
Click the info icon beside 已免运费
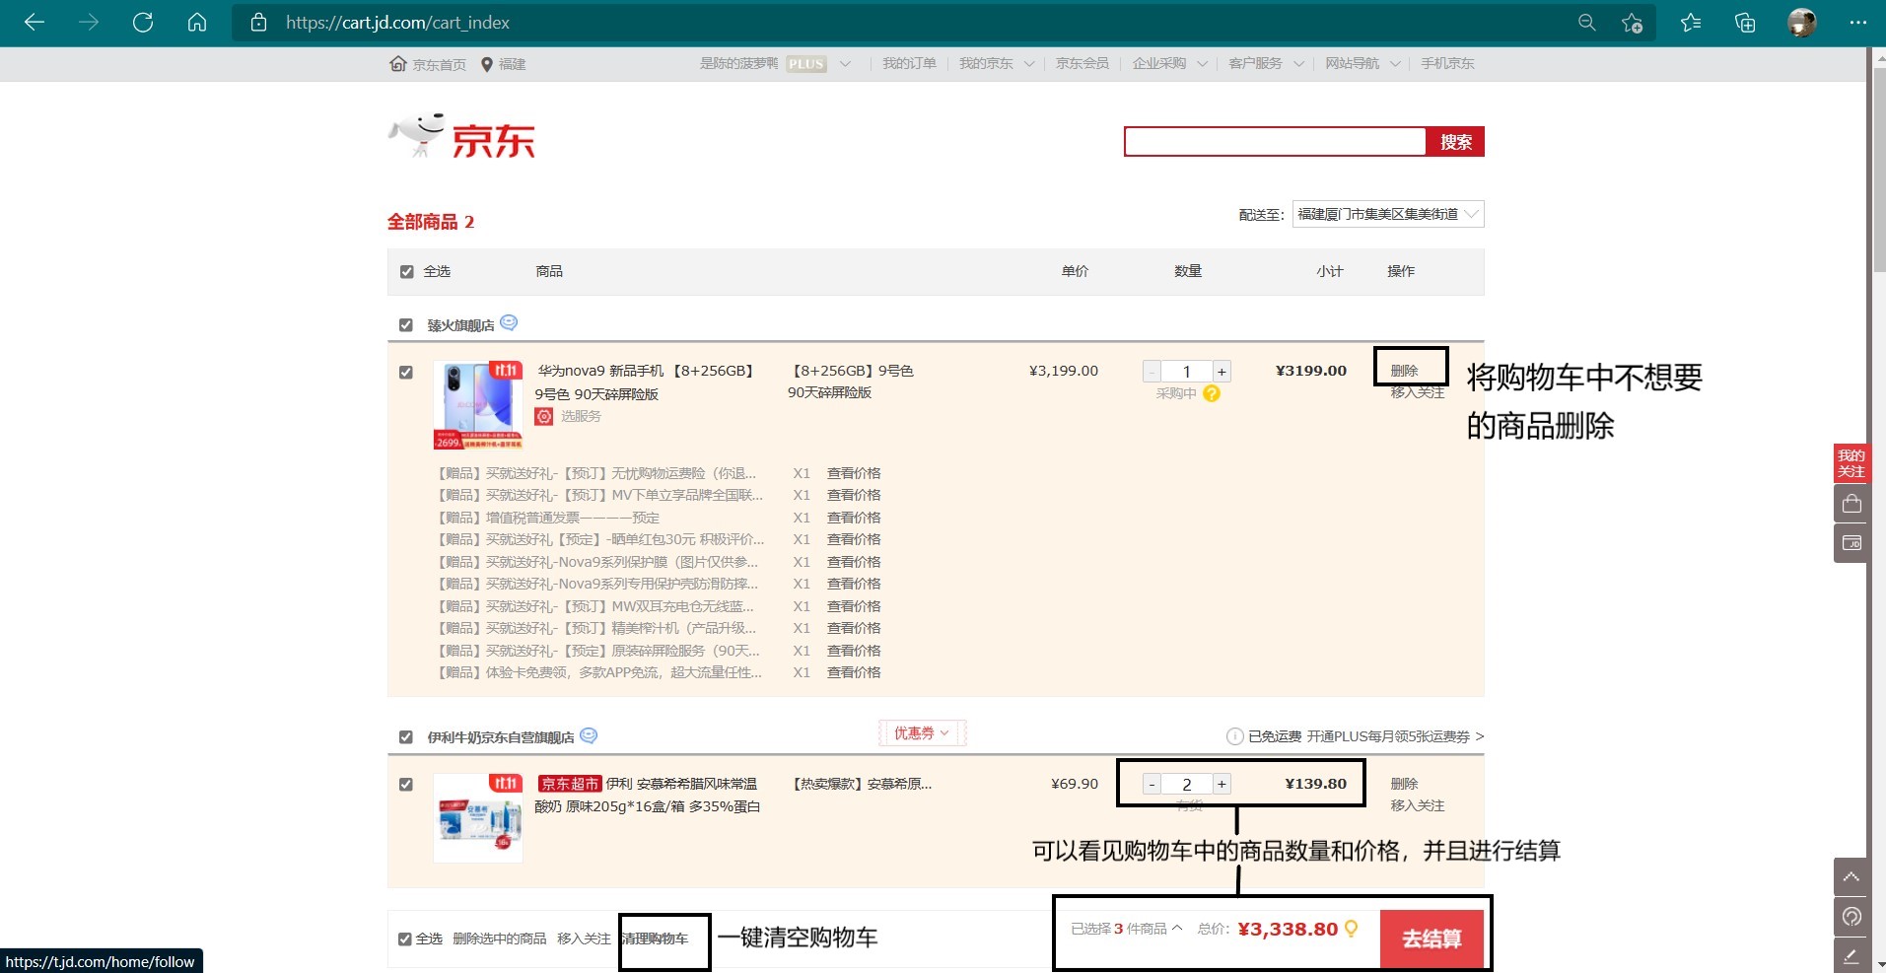tap(1234, 736)
